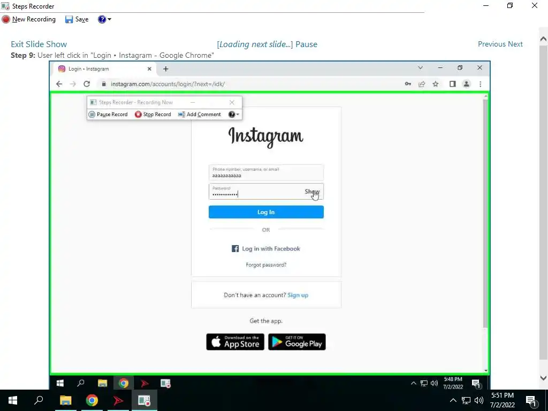Screen dimensions: 548x411
Task: Open File Explorer from taskbar
Action: (x=65, y=400)
